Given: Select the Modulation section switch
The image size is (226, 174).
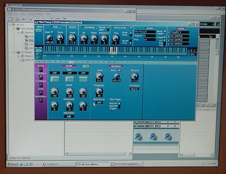Looking at the screenshot, I should pos(41,100).
